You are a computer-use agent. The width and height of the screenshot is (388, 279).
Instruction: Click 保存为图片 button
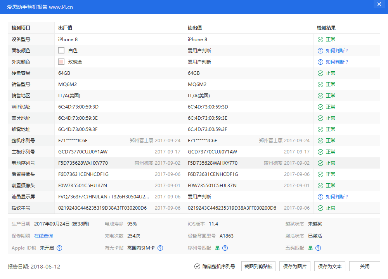click(295, 267)
